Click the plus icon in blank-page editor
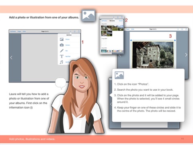This screenshot has height=145, width=193. point(70,31)
